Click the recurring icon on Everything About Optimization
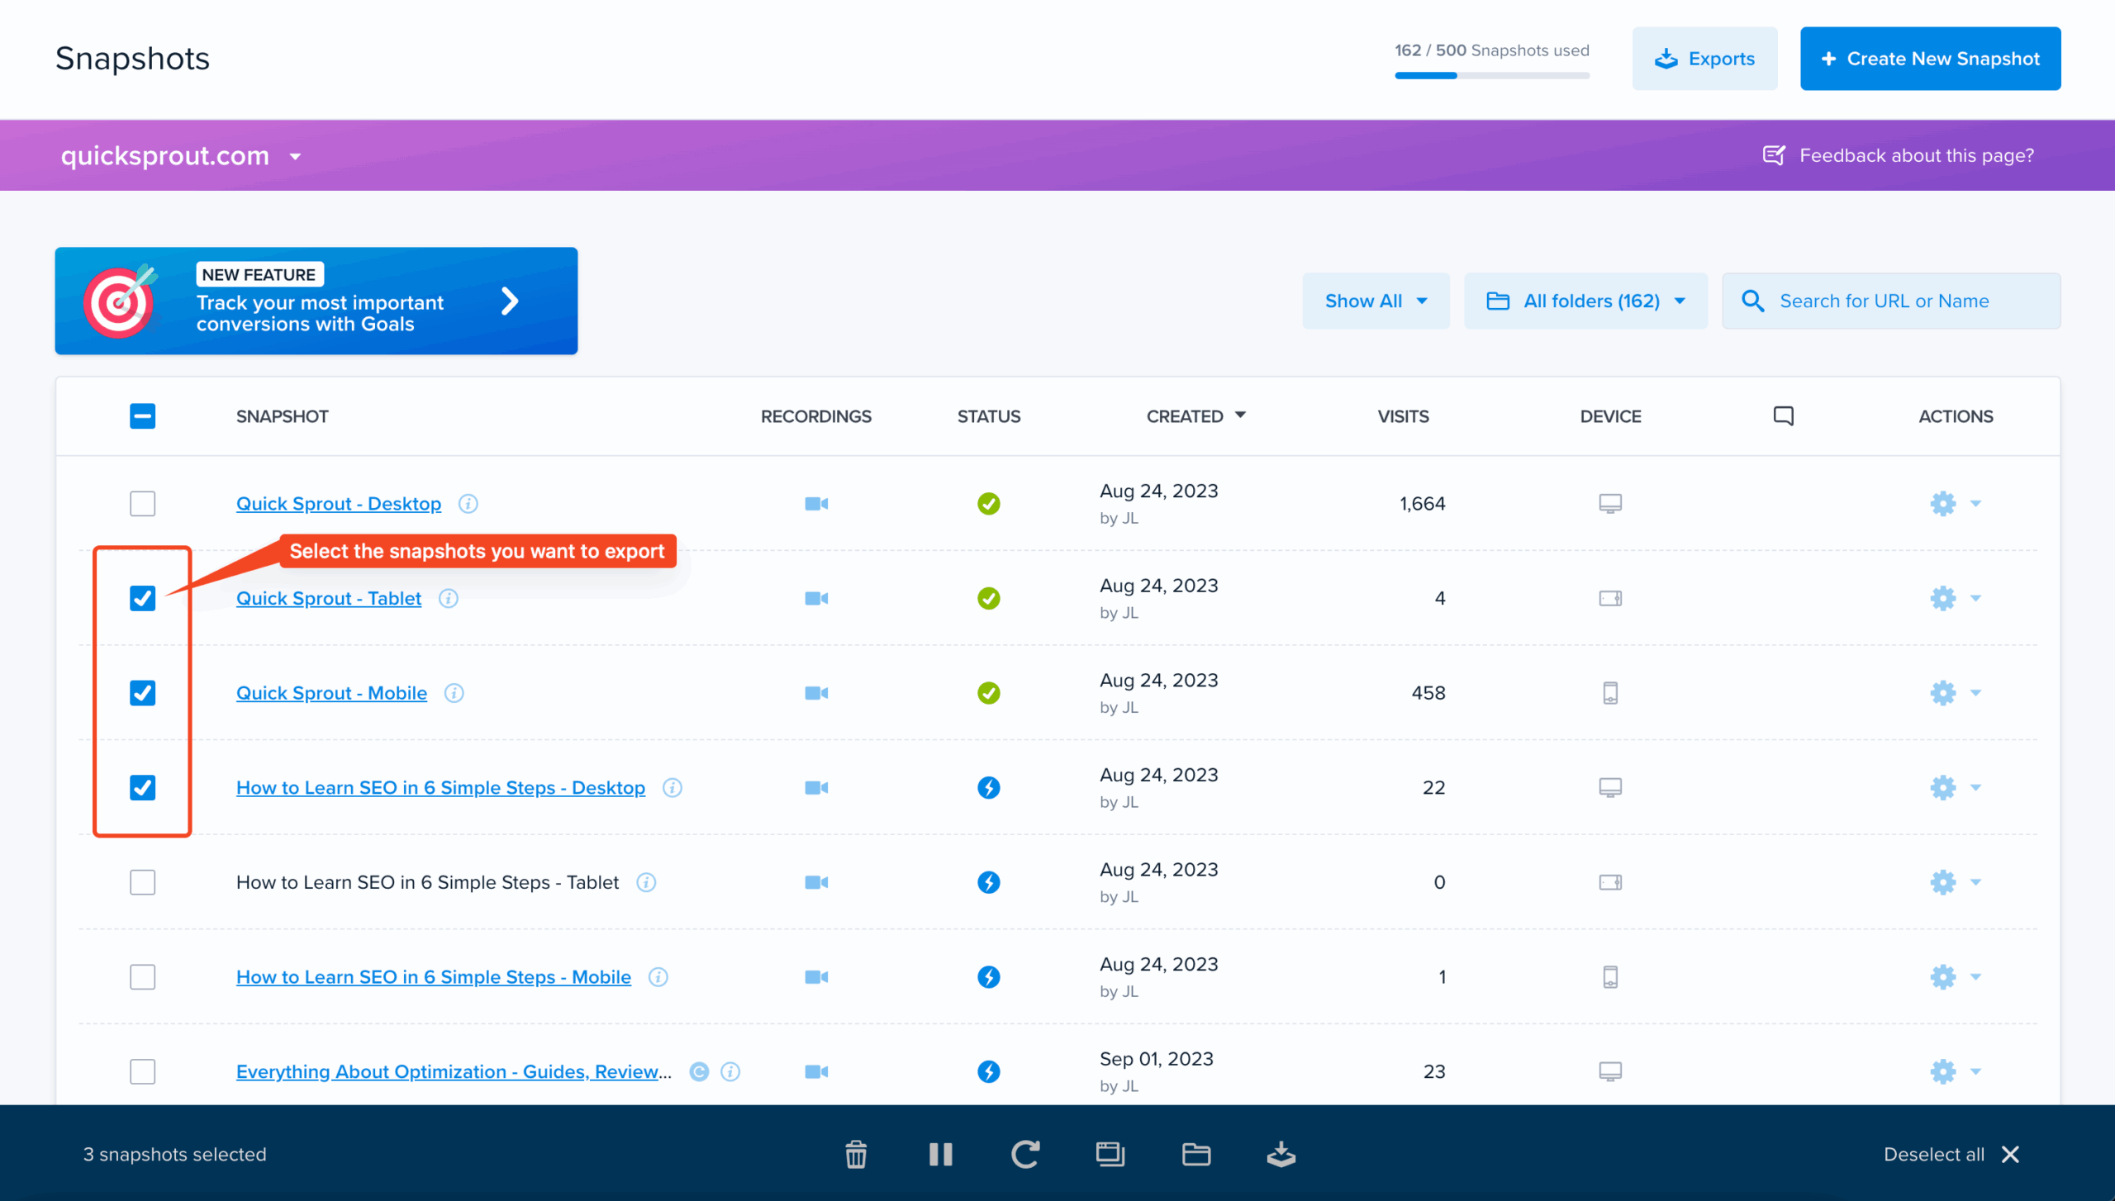The image size is (2115, 1201). point(699,1071)
